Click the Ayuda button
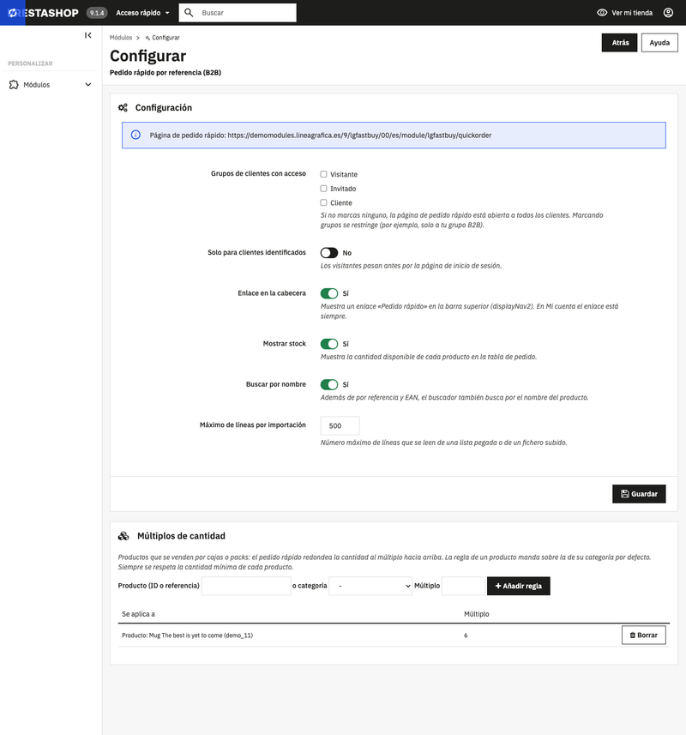This screenshot has width=686, height=735. tap(659, 43)
